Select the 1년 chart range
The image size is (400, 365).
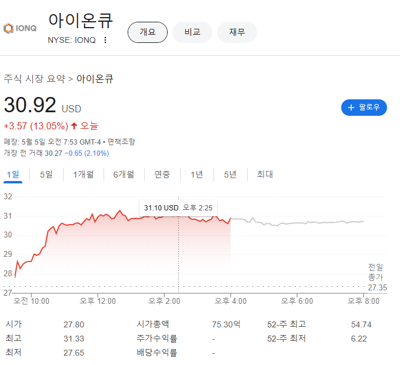[196, 175]
